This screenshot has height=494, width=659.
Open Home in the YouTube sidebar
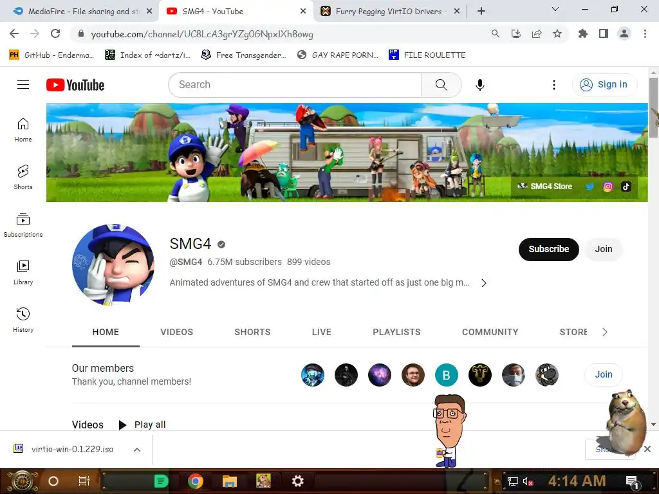[x=23, y=130]
